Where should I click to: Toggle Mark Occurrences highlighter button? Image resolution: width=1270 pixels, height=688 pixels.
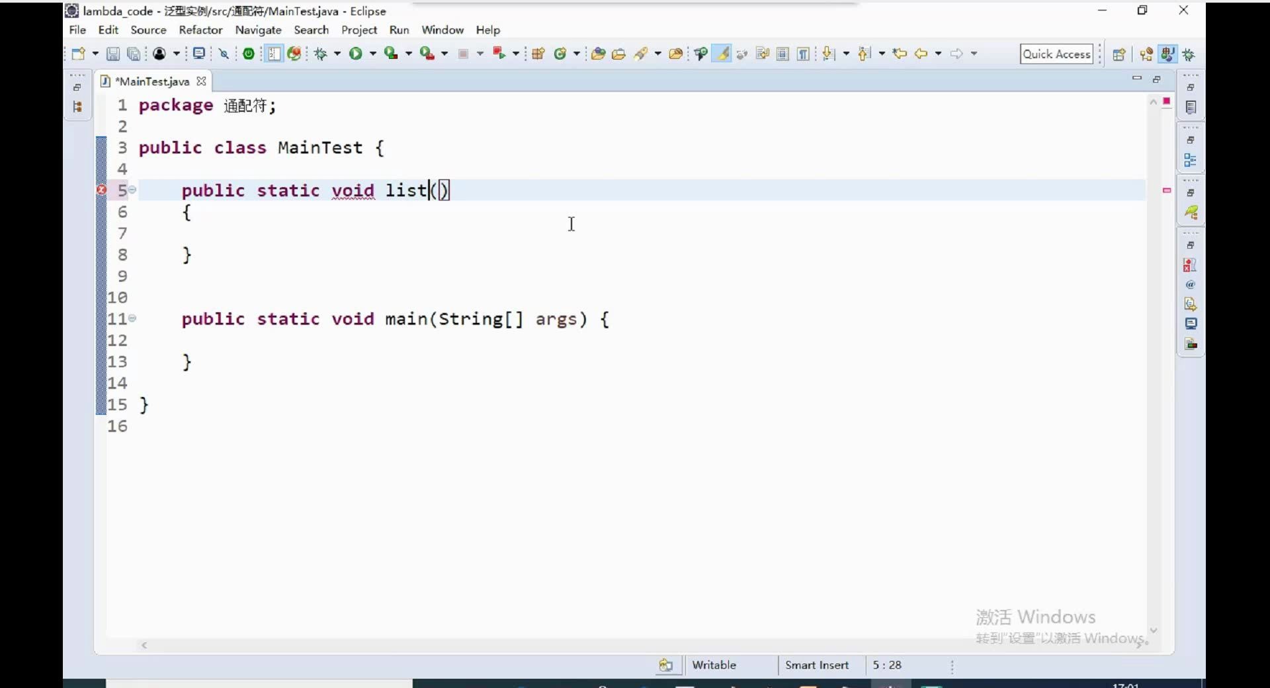pyautogui.click(x=722, y=54)
